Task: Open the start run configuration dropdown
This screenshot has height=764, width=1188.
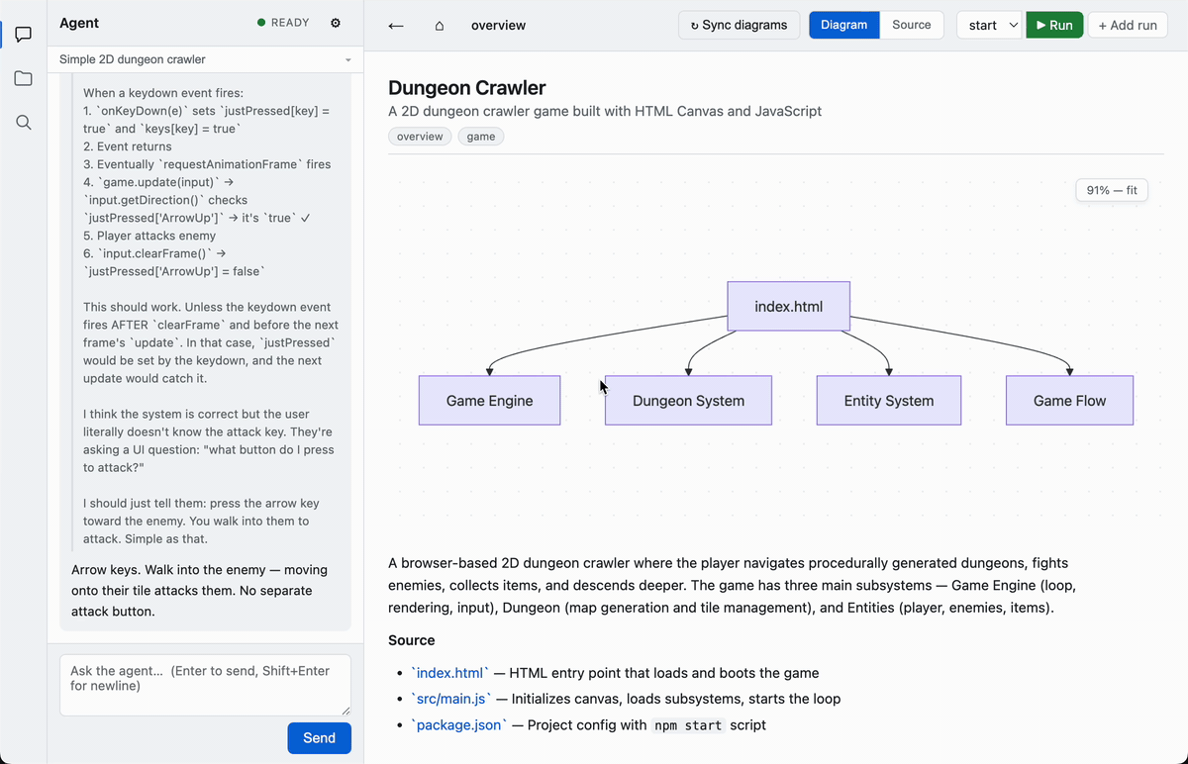Action: 991,25
